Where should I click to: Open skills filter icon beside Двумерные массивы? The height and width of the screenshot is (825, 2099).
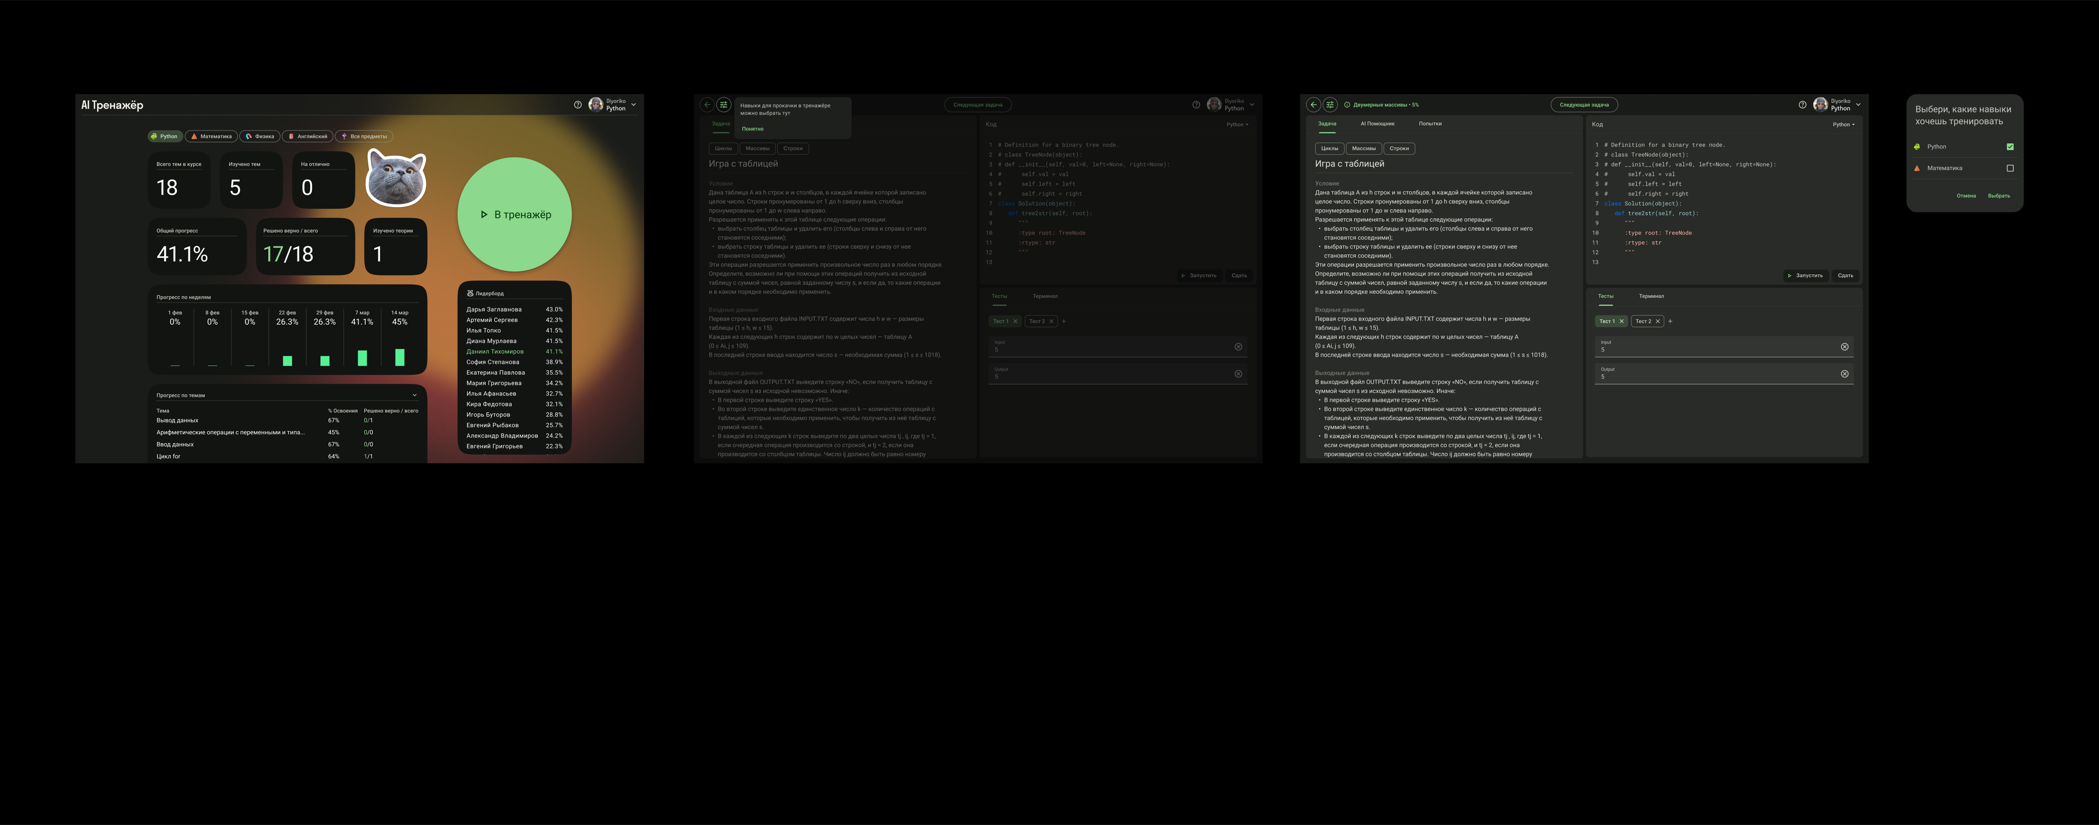click(1330, 105)
